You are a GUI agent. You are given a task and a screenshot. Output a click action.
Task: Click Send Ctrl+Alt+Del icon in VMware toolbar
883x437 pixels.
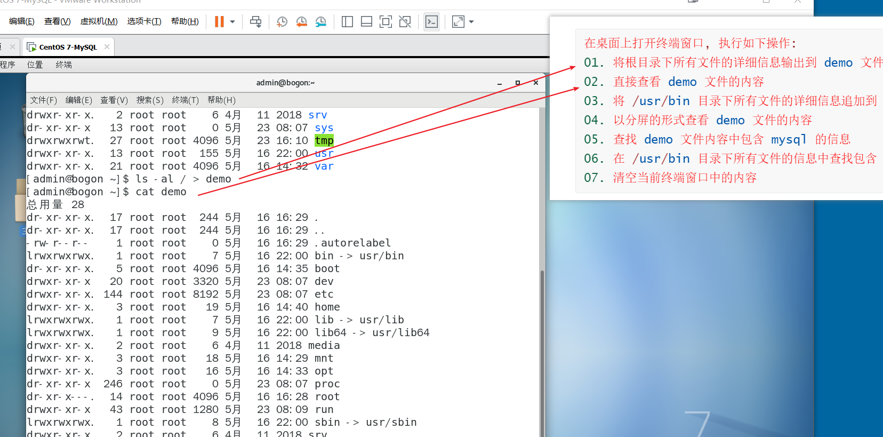[x=256, y=22]
